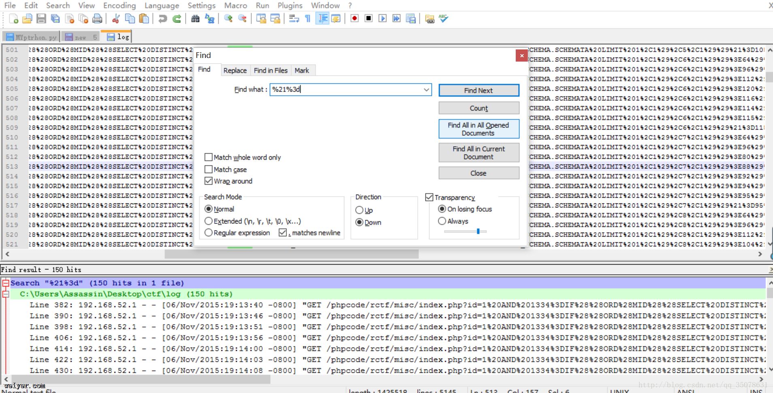Paste clipboard using toolbar paste icon
The height and width of the screenshot is (393, 773).
click(x=144, y=19)
